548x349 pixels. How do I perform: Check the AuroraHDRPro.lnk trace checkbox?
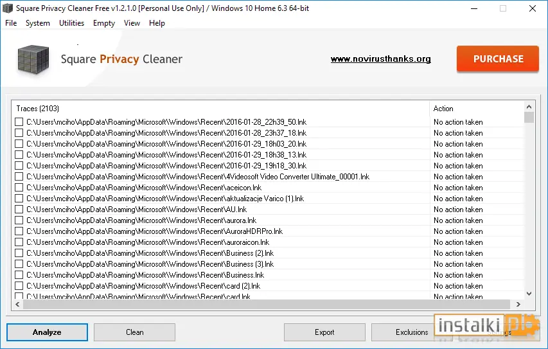click(19, 231)
